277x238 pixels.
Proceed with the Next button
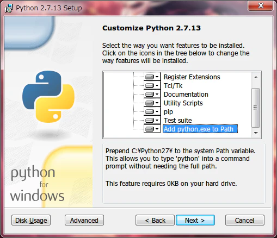[195, 220]
